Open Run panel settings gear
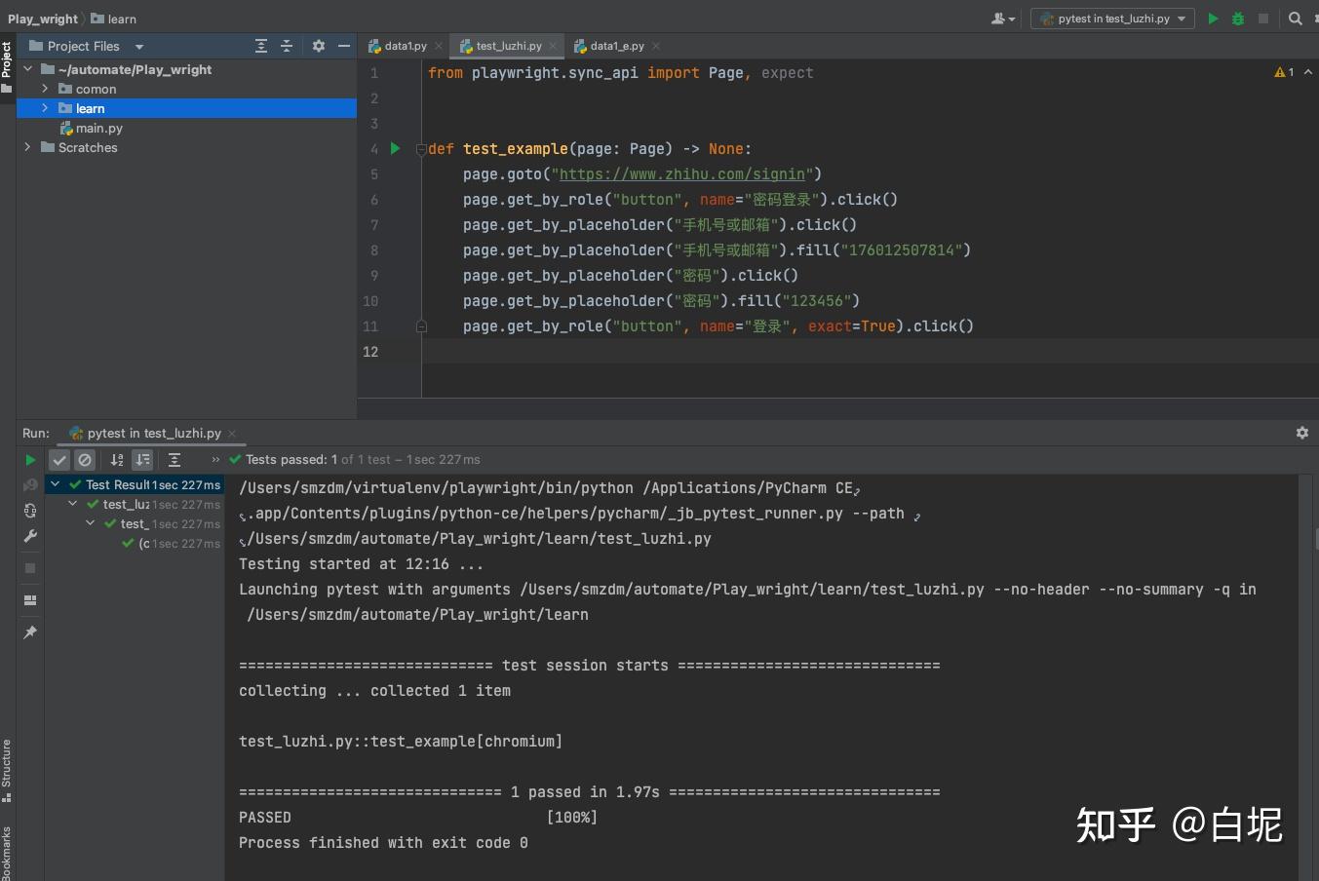1319x881 pixels. [x=1302, y=433]
